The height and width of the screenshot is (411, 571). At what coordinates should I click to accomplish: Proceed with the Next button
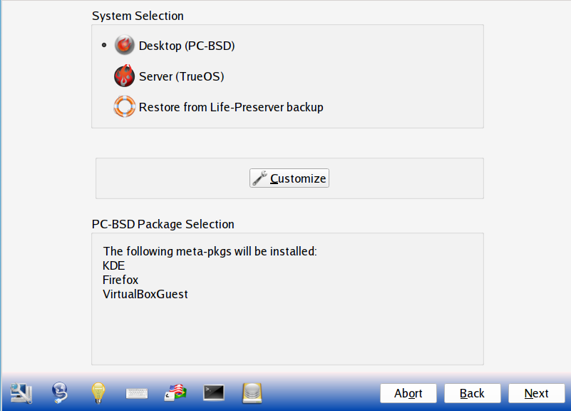click(x=536, y=393)
